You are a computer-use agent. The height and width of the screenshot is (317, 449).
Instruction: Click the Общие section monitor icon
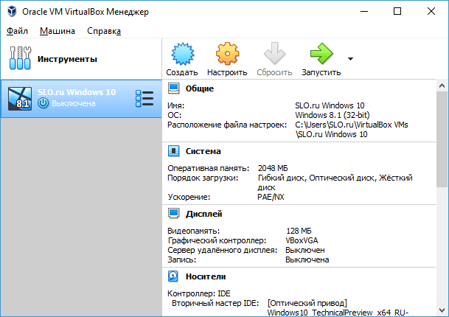coord(173,88)
